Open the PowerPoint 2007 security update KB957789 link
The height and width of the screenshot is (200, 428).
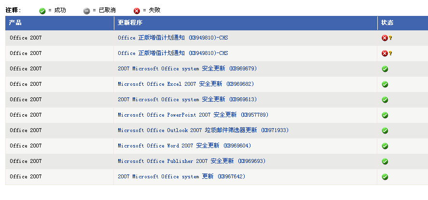pos(193,115)
